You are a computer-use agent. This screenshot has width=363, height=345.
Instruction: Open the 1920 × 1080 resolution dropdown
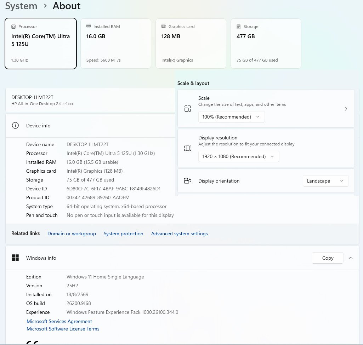coord(238,156)
